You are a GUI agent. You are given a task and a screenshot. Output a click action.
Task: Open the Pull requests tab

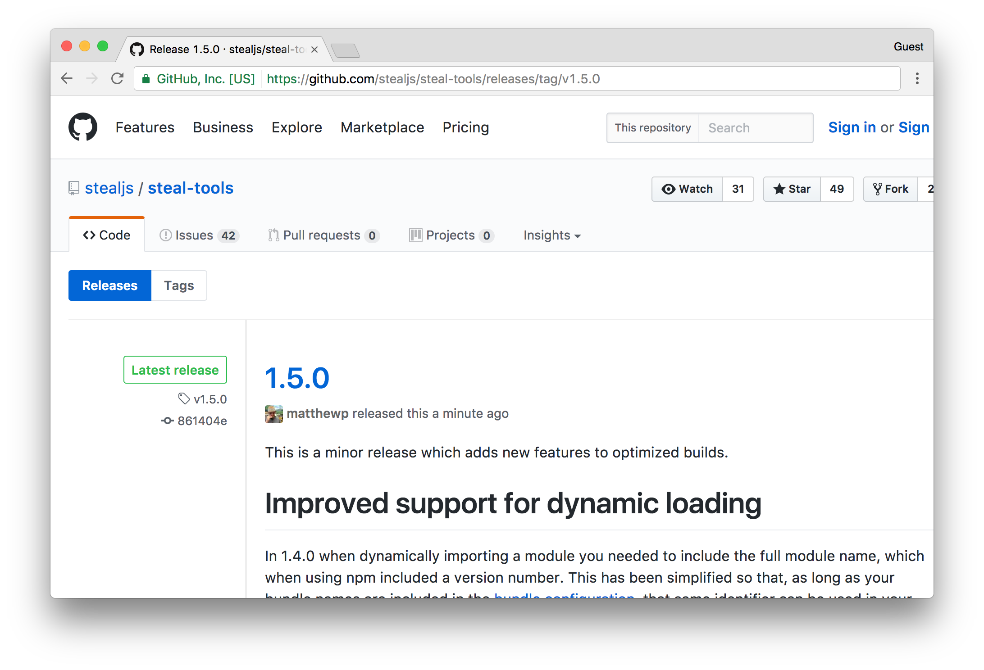tap(323, 235)
